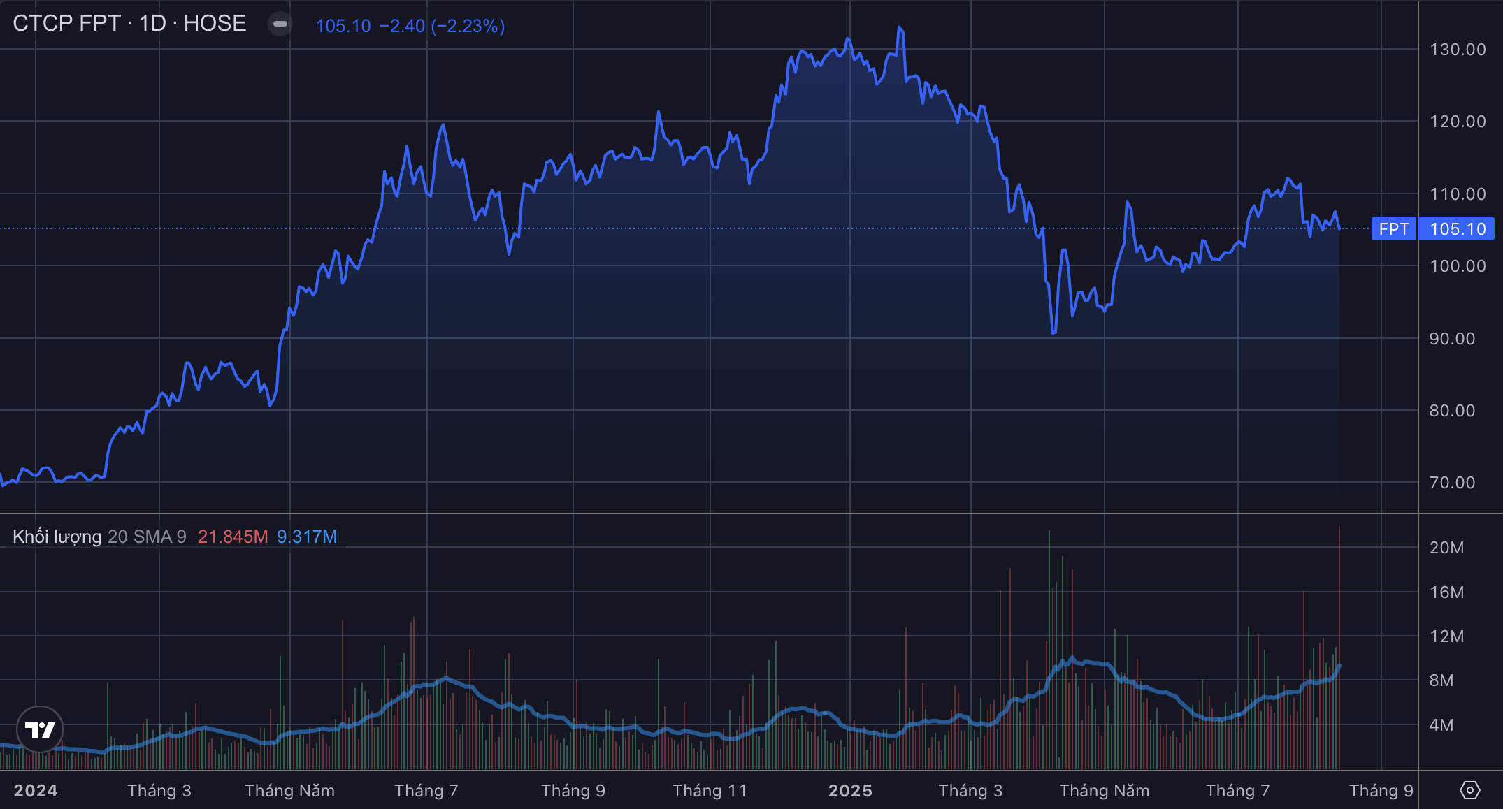Click the blue 9.317M SMA value
Viewport: 1503px width, 809px height.
coord(307,537)
